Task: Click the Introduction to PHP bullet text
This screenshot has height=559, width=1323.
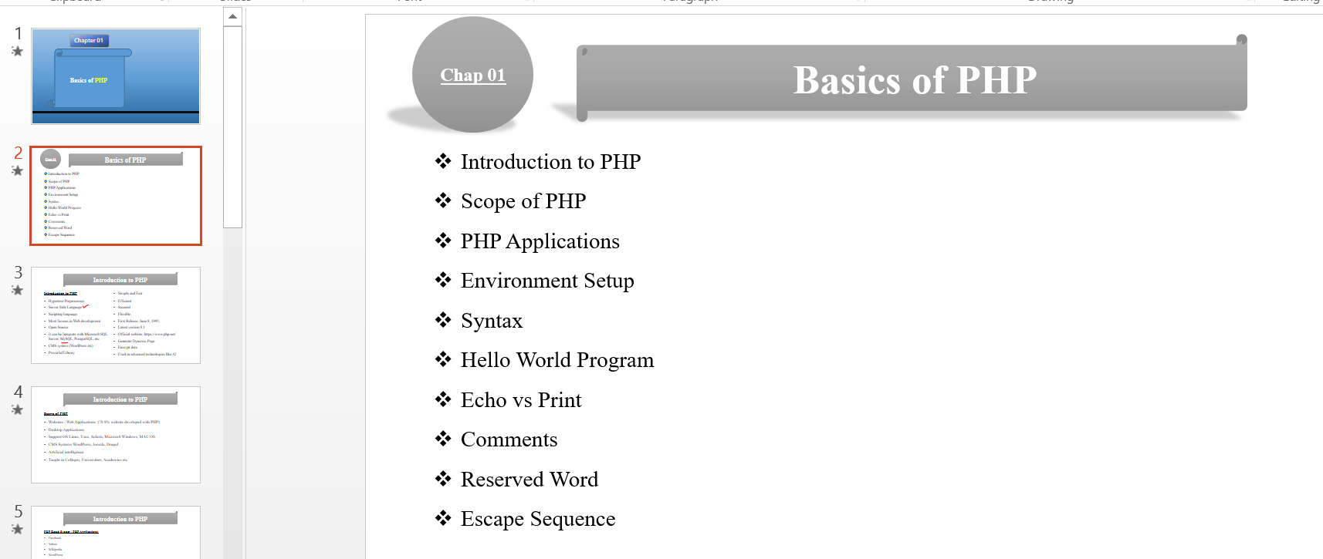Action: point(550,162)
